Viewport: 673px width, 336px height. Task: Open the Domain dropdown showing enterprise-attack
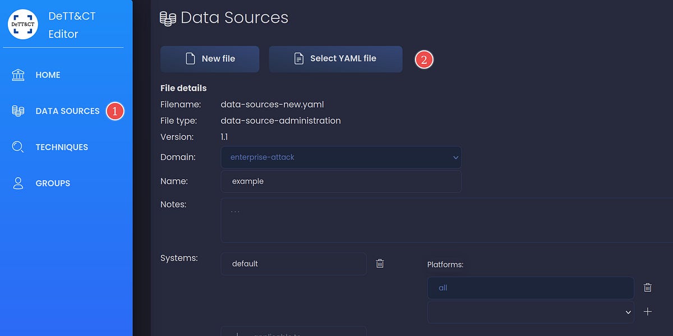pyautogui.click(x=341, y=157)
